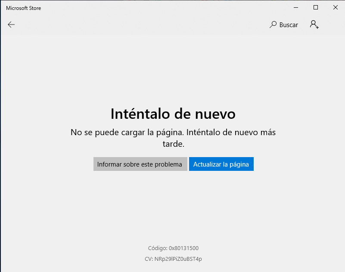
Task: Click Informar sobre este problema
Action: [x=140, y=164]
